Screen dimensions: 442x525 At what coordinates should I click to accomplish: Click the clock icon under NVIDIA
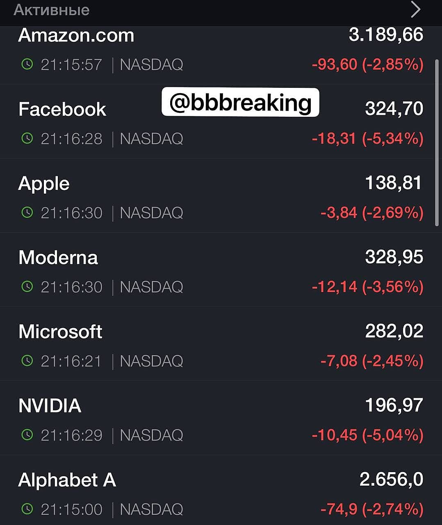pyautogui.click(x=27, y=435)
